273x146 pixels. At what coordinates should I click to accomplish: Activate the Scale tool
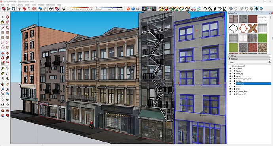coord(3,63)
